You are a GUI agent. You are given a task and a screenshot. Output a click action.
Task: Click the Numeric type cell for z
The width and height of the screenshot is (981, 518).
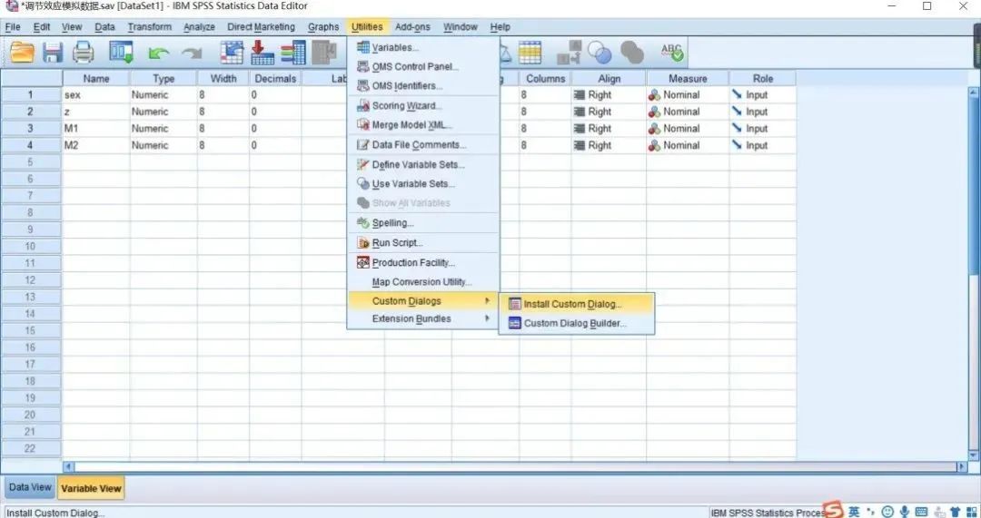tap(163, 112)
